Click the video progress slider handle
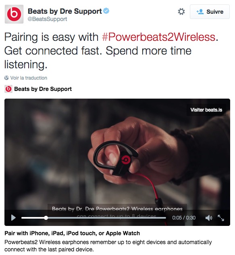This screenshot has height=255, width=235. tap(46, 218)
